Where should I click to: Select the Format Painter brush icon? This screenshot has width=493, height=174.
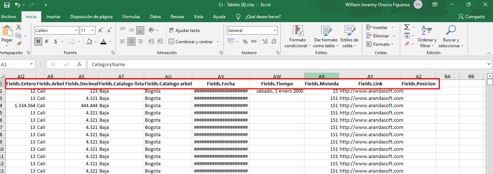(x=19, y=44)
